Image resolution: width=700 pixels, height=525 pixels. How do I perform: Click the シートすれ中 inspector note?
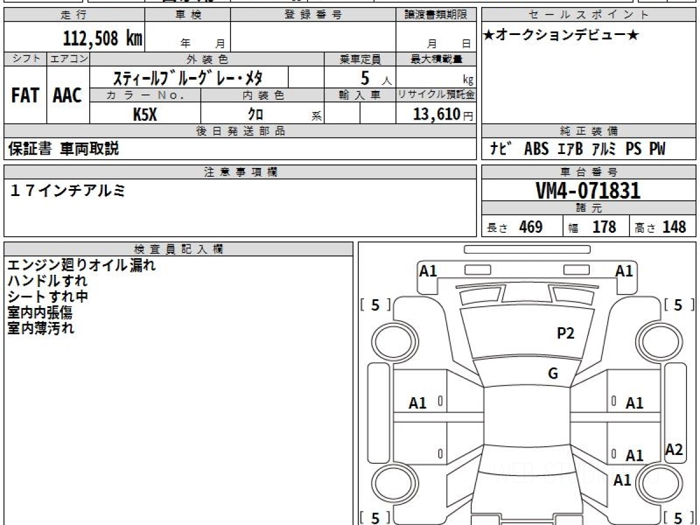click(48, 297)
